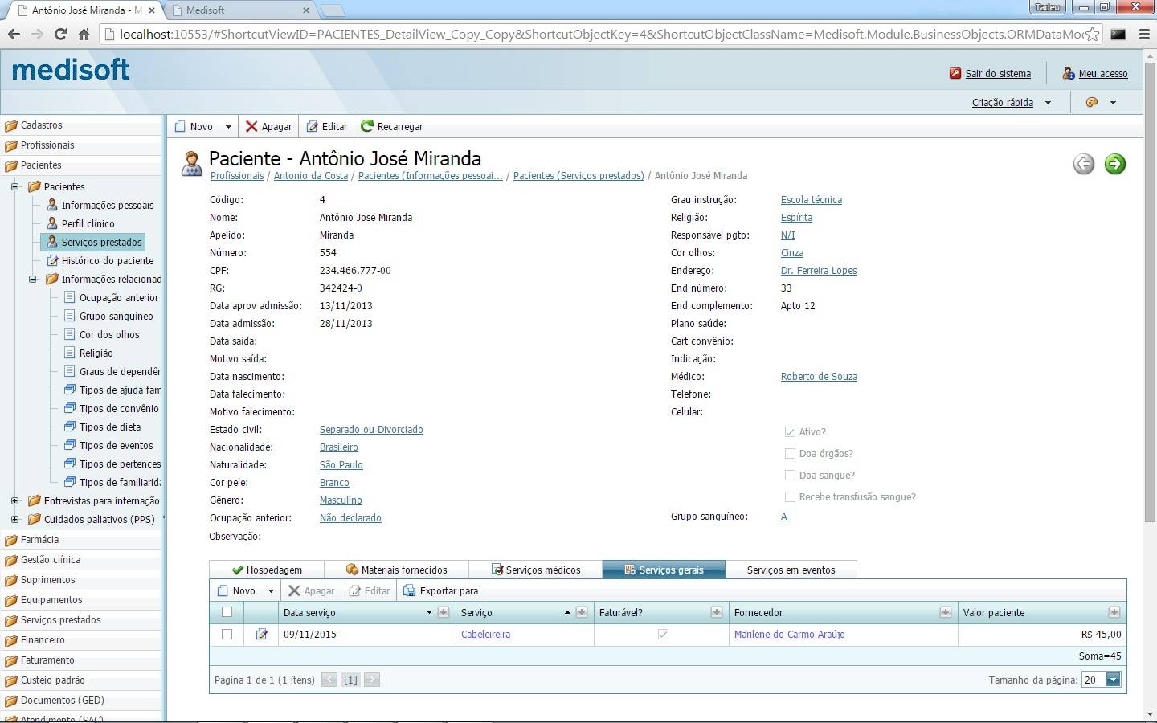Open the Tamanho da página combo box
The height and width of the screenshot is (723, 1157).
click(1101, 680)
